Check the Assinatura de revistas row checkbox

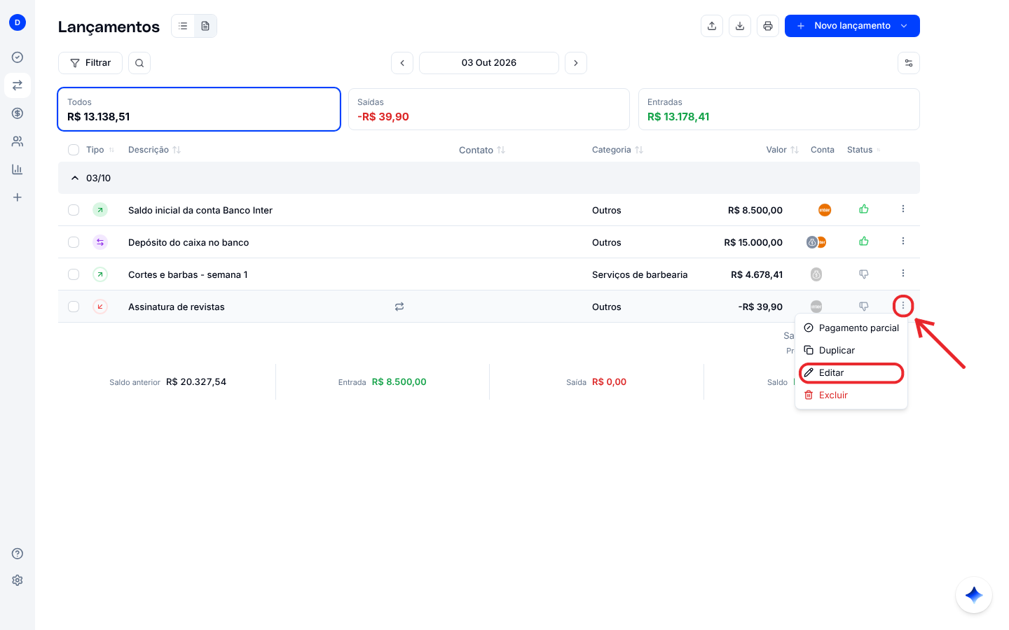coord(74,307)
